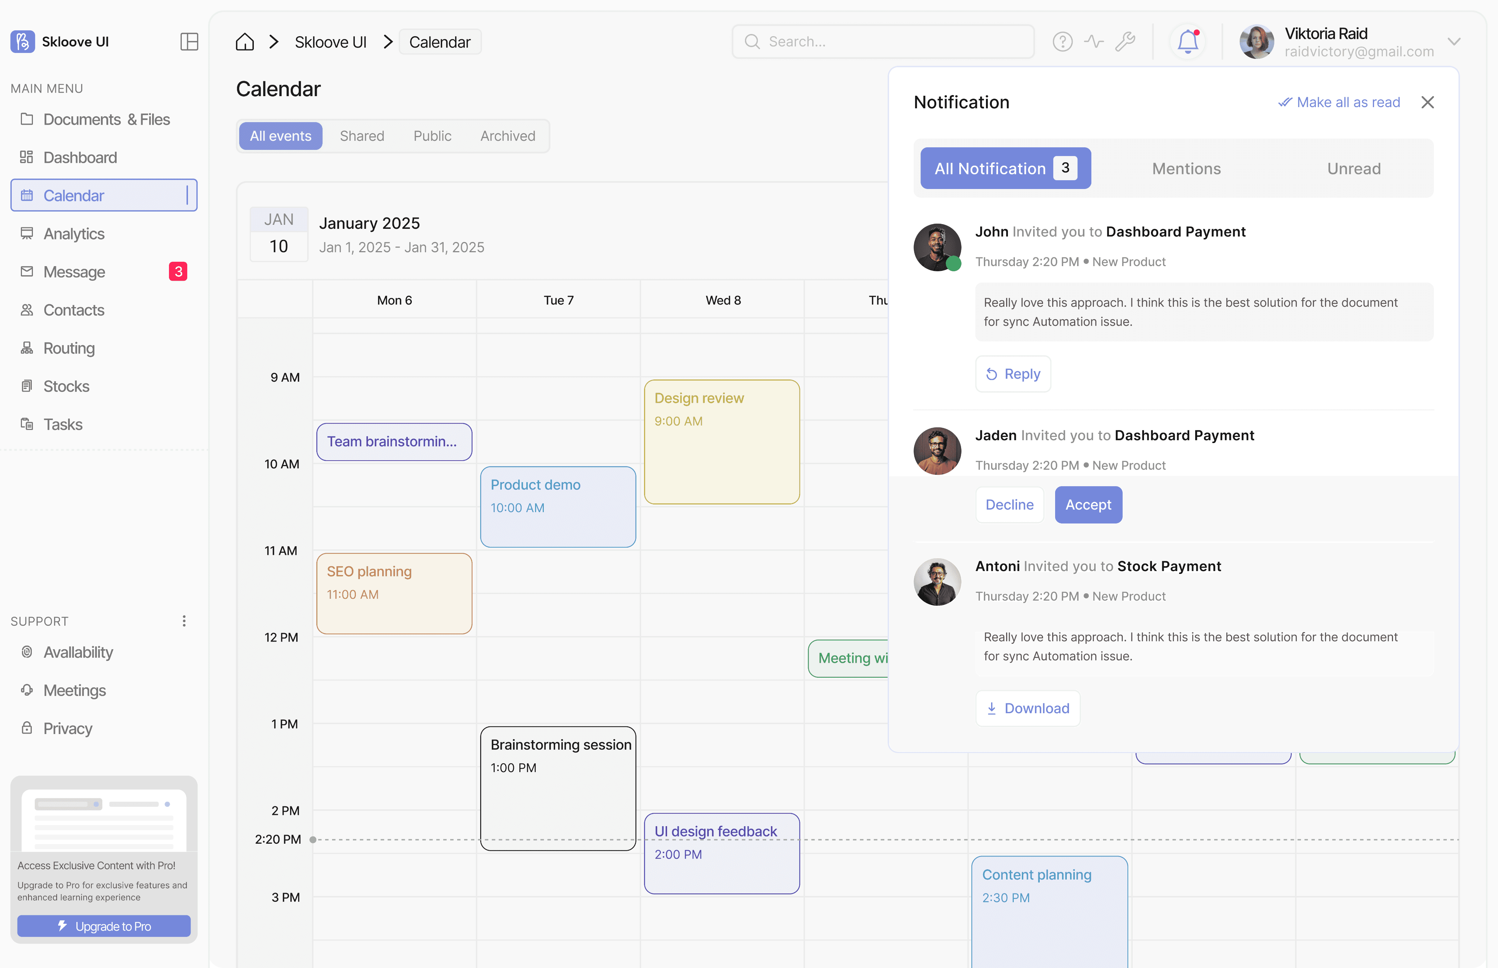
Task: Open Routing from the sidebar
Action: (68, 348)
